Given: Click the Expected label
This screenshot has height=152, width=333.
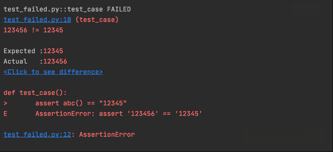Looking at the screenshot, I should click(19, 51).
